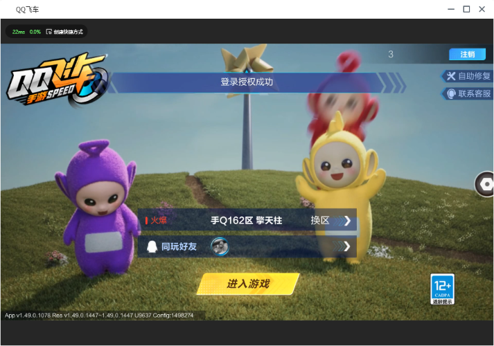
Task: Close the QQ飞车 window
Action: pyautogui.click(x=482, y=9)
